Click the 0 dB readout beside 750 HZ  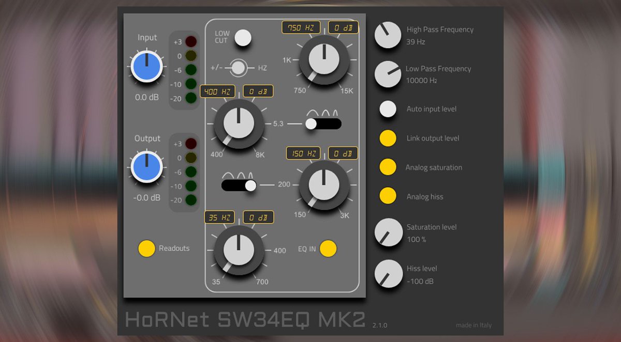343,28
